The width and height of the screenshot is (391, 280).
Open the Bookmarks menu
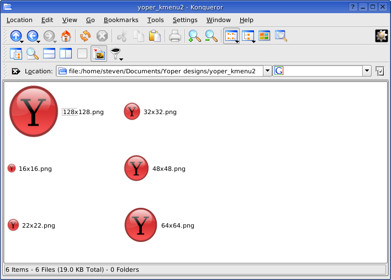coord(121,20)
